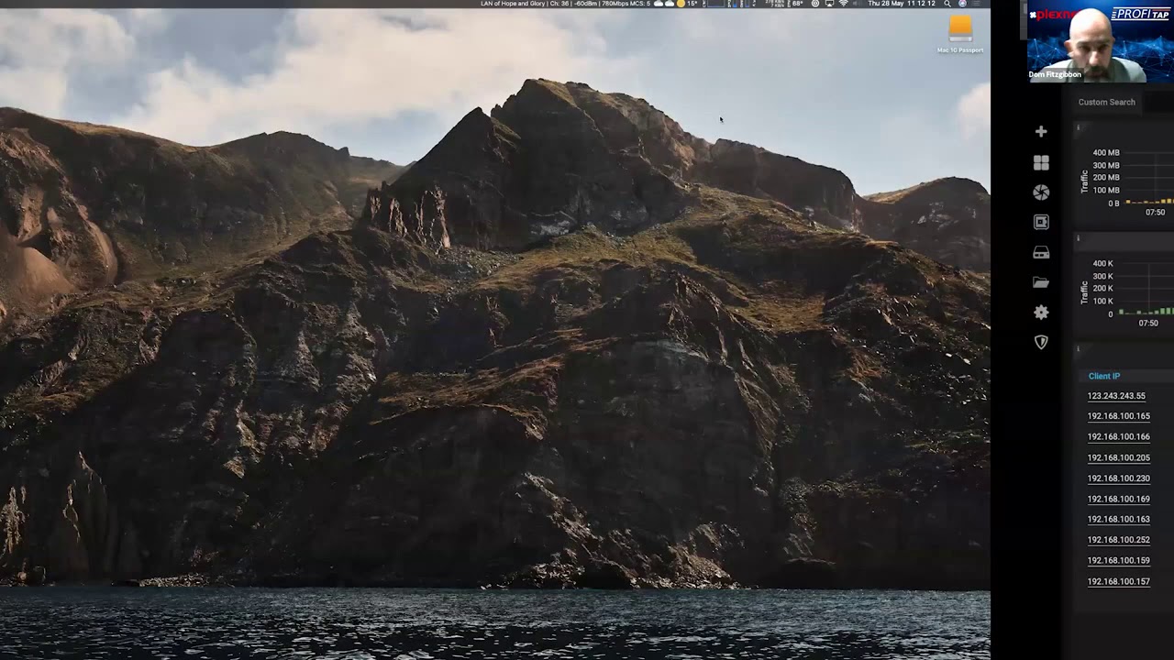Click client IP 192.168.100.230
This screenshot has width=1174, height=660.
pos(1118,478)
